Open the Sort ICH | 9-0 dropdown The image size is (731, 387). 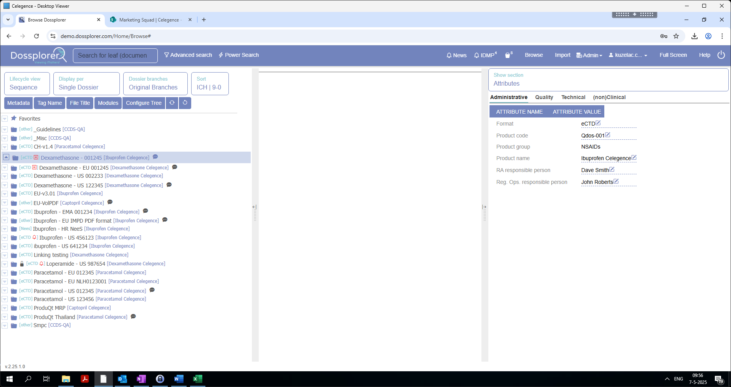tap(210, 84)
